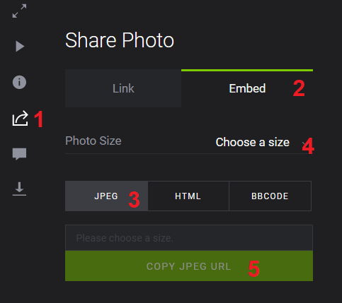
Task: Click the red number 5 on the copy button
Action: (254, 268)
